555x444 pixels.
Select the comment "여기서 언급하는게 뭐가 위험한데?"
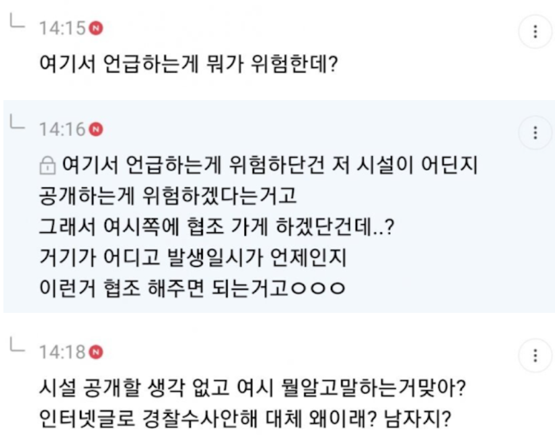coord(187,62)
